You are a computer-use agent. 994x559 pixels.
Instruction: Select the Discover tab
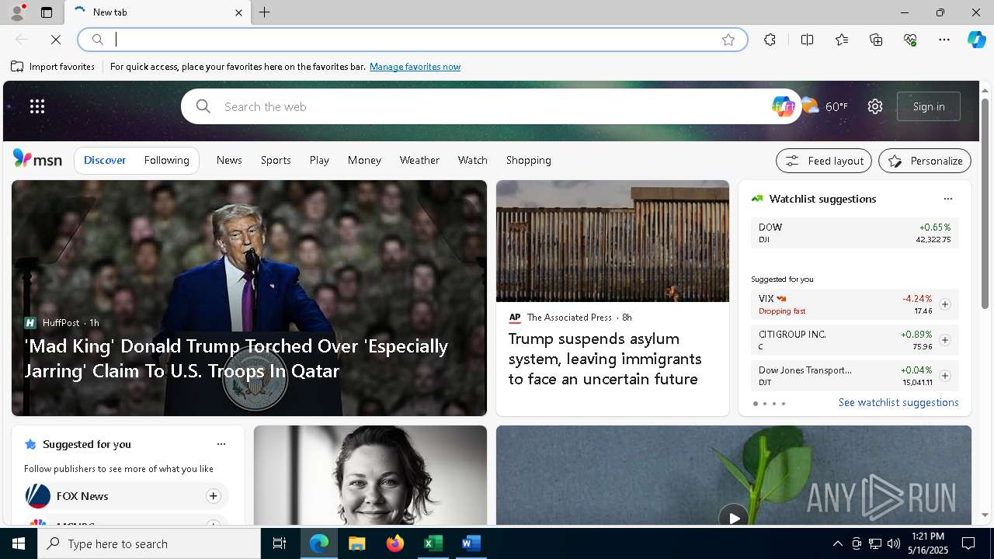click(x=105, y=160)
